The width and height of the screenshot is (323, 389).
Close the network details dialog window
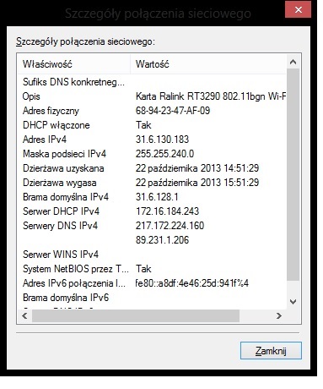tap(298, 10)
